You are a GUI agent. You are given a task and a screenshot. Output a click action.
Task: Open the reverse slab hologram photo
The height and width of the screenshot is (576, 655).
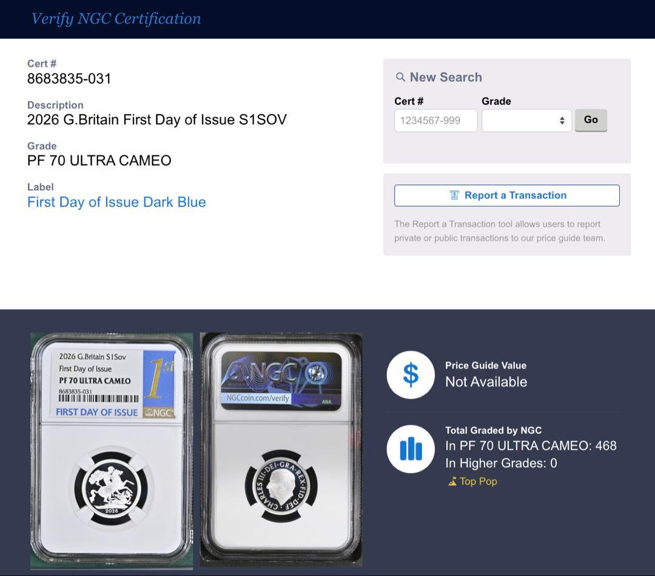click(281, 449)
